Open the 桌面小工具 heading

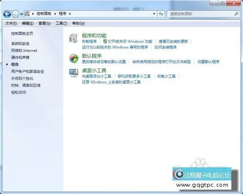[94, 70]
